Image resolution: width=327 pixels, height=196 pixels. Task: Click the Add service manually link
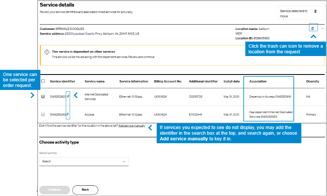(132, 126)
